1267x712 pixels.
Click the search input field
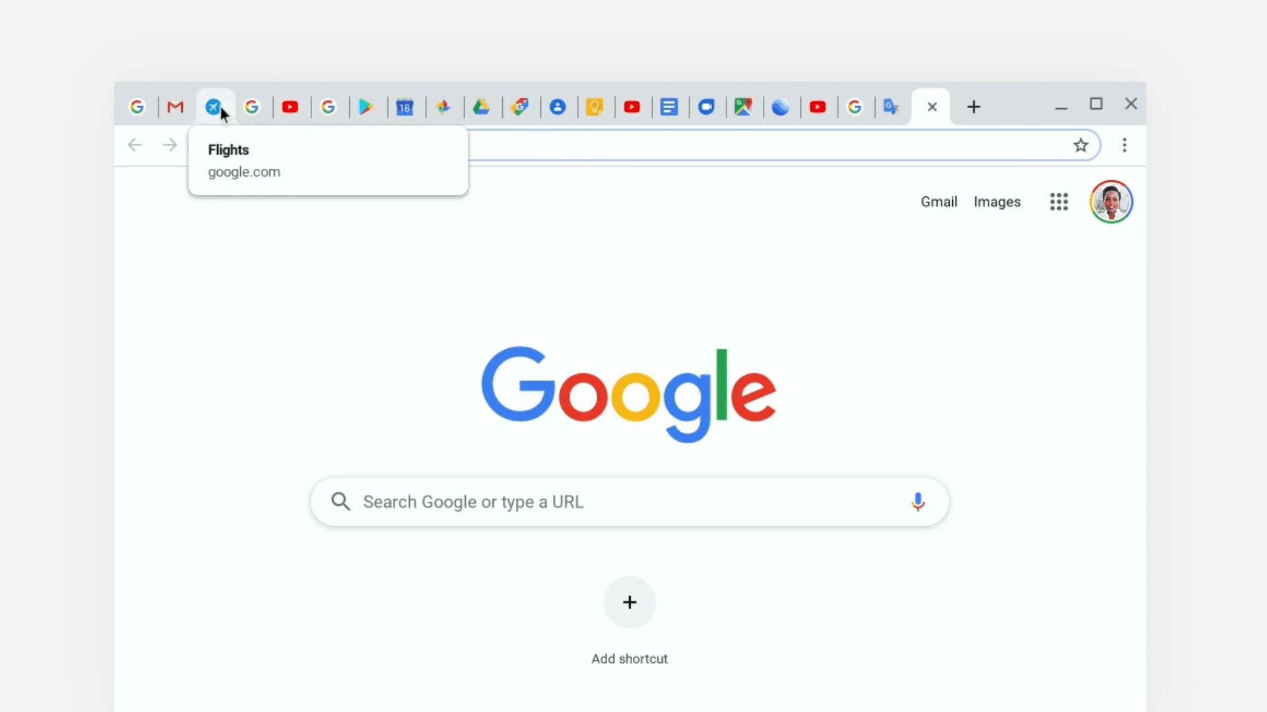(629, 502)
